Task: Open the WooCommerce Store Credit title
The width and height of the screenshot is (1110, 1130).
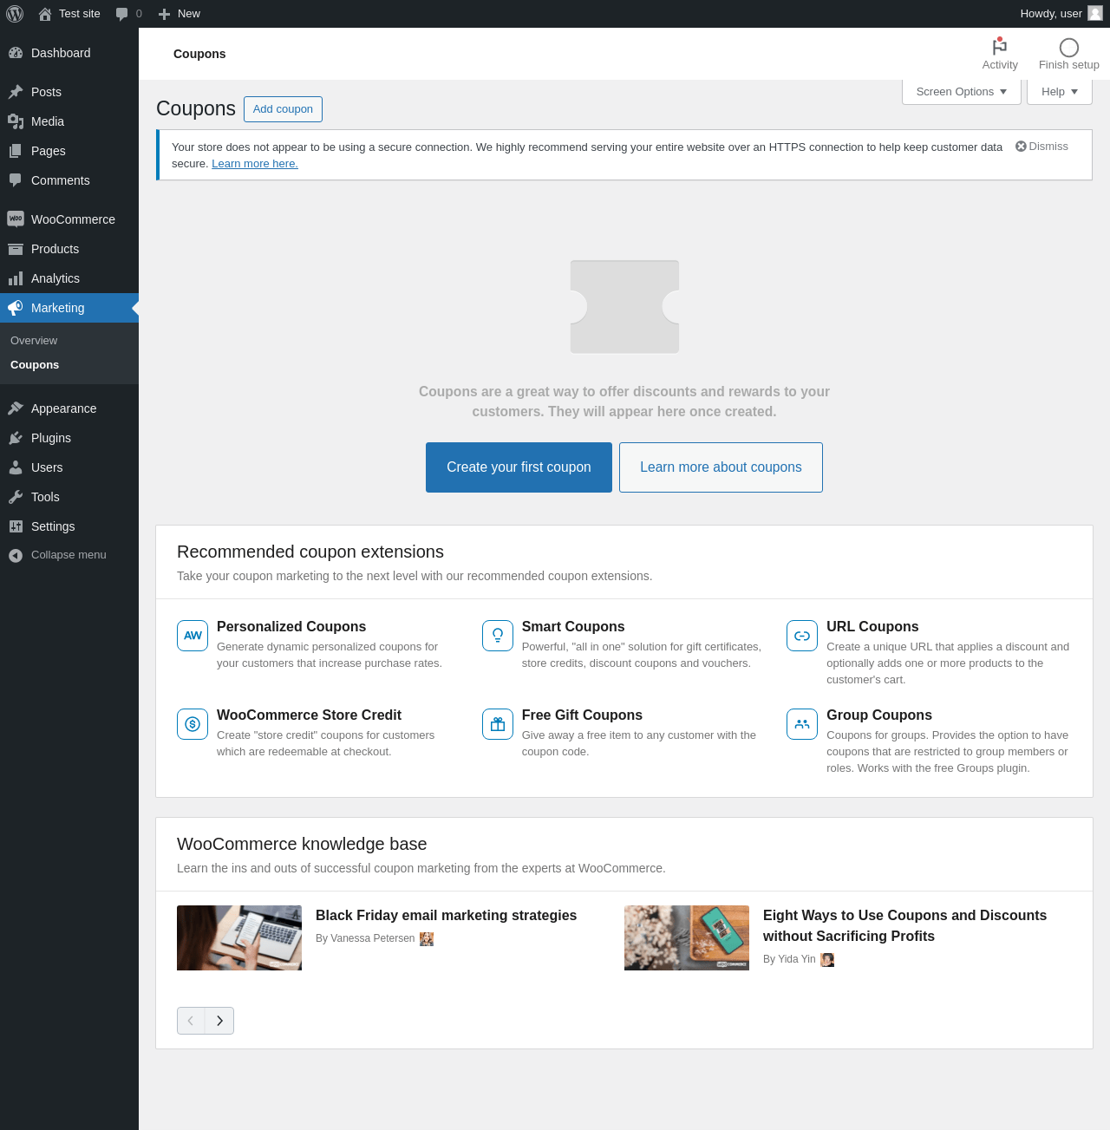Action: pyautogui.click(x=309, y=715)
